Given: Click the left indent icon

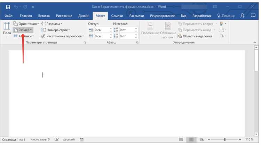Looking at the screenshot, I should point(91,30).
